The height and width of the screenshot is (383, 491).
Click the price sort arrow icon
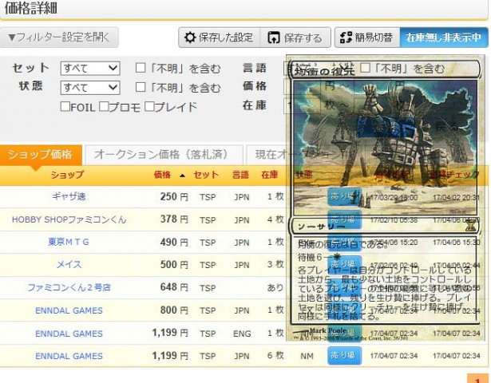[x=182, y=176]
